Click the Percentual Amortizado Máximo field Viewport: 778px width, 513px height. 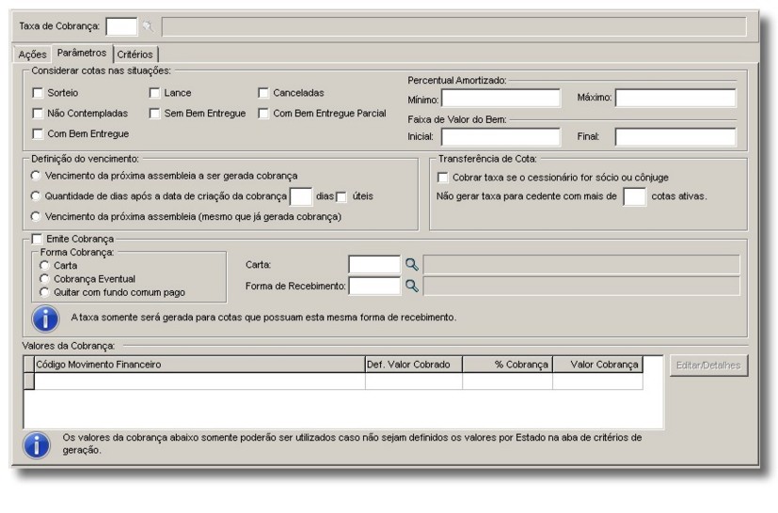click(675, 98)
